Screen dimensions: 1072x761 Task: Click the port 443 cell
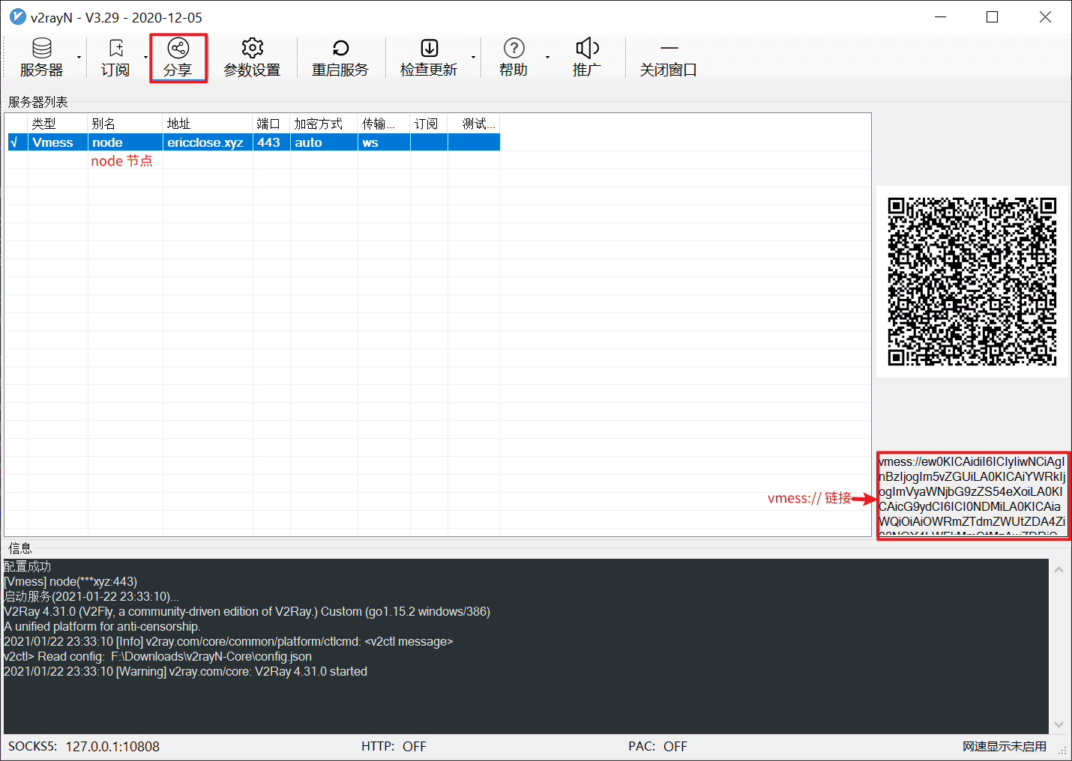271,142
